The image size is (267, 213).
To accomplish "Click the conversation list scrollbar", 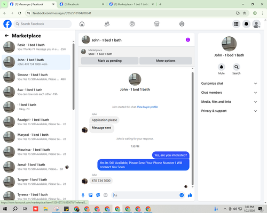I will 73,76.
